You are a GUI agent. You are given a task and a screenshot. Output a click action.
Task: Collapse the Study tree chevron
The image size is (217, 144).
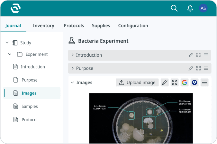[x=7, y=43]
